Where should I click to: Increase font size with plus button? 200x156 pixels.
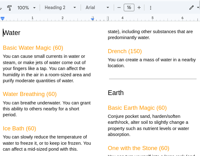pos(139,8)
